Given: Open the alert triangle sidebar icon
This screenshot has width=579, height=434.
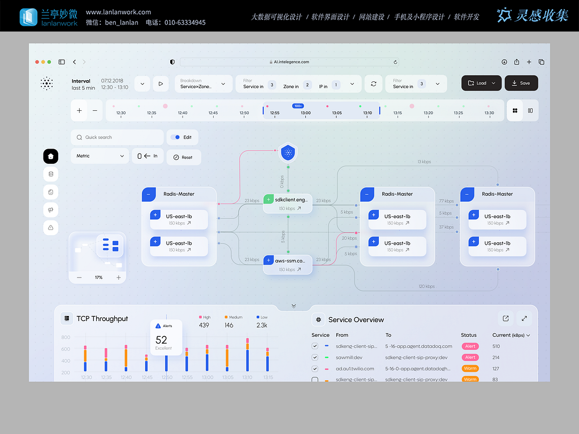Looking at the screenshot, I should [51, 227].
